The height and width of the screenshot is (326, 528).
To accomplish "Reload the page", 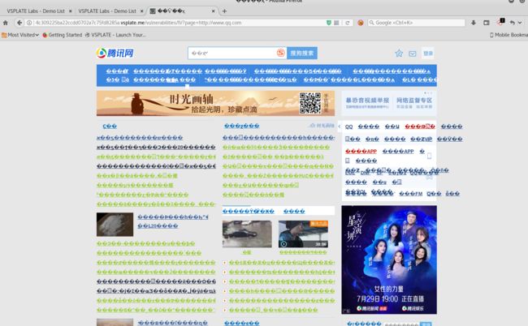I will tap(348, 23).
